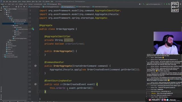Open the File menu
The image size is (182, 102).
(x=4, y=1)
